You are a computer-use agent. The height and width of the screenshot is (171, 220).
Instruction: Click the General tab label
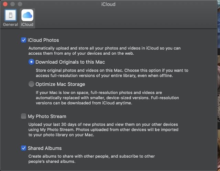click(x=10, y=24)
